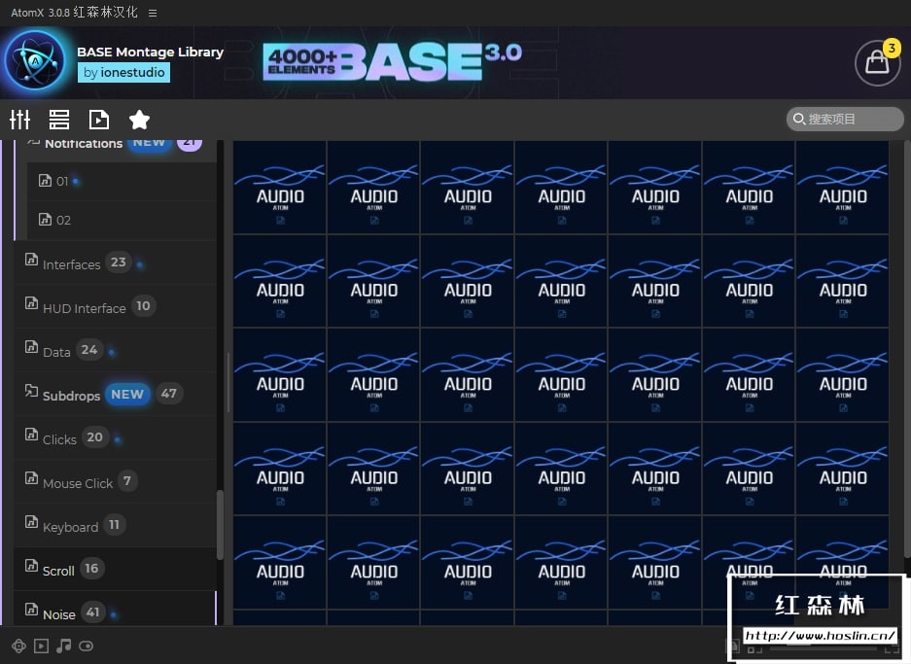911x664 pixels.
Task: Open the Clicks audio category
Action: pyautogui.click(x=115, y=438)
